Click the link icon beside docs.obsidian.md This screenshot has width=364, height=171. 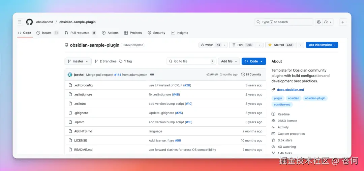click(273, 90)
